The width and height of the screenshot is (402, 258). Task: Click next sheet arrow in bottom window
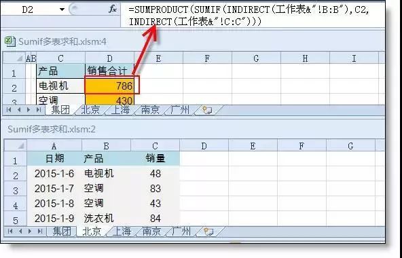[30, 232]
